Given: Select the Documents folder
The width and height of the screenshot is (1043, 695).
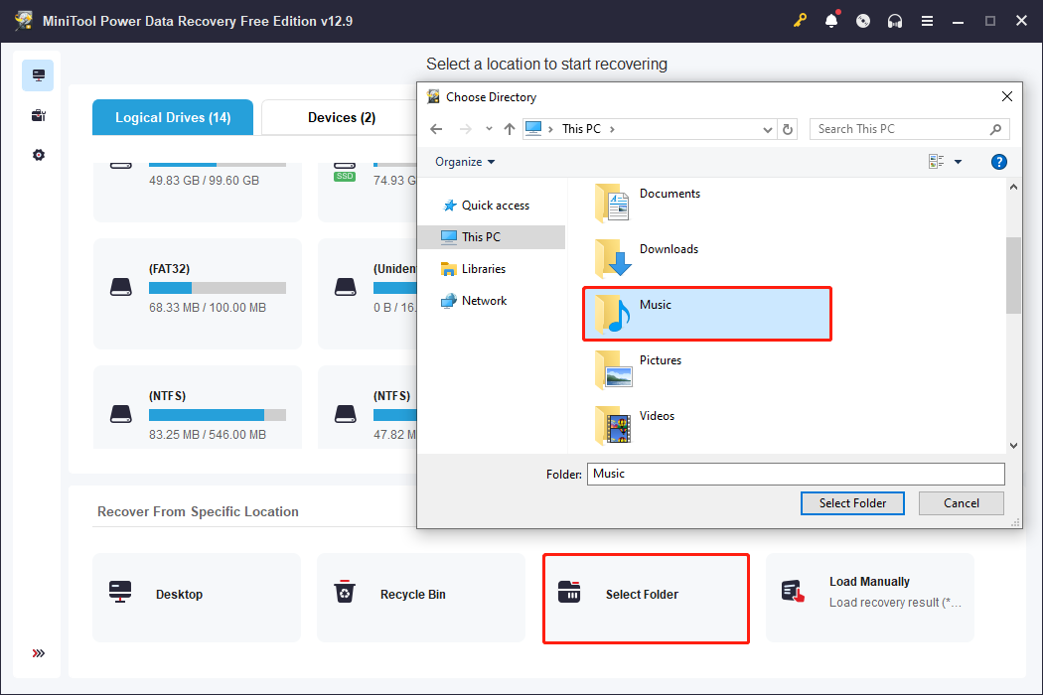Looking at the screenshot, I should pos(707,203).
